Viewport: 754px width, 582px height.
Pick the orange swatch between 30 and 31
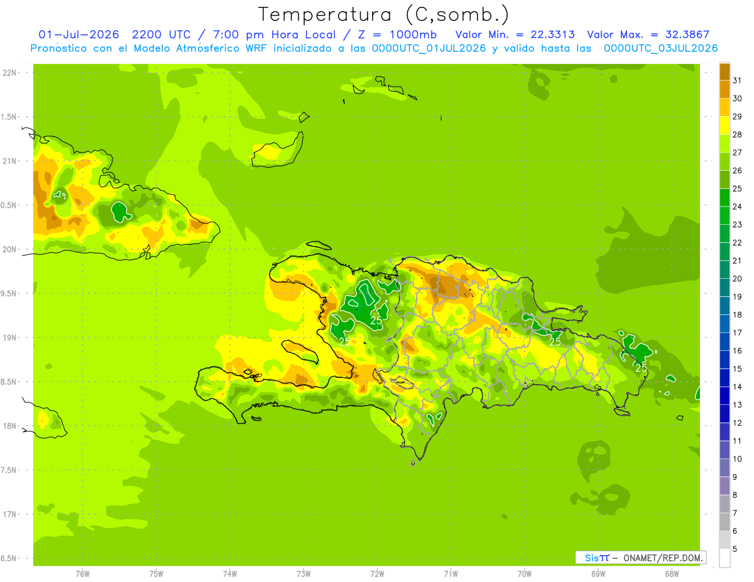coord(724,89)
